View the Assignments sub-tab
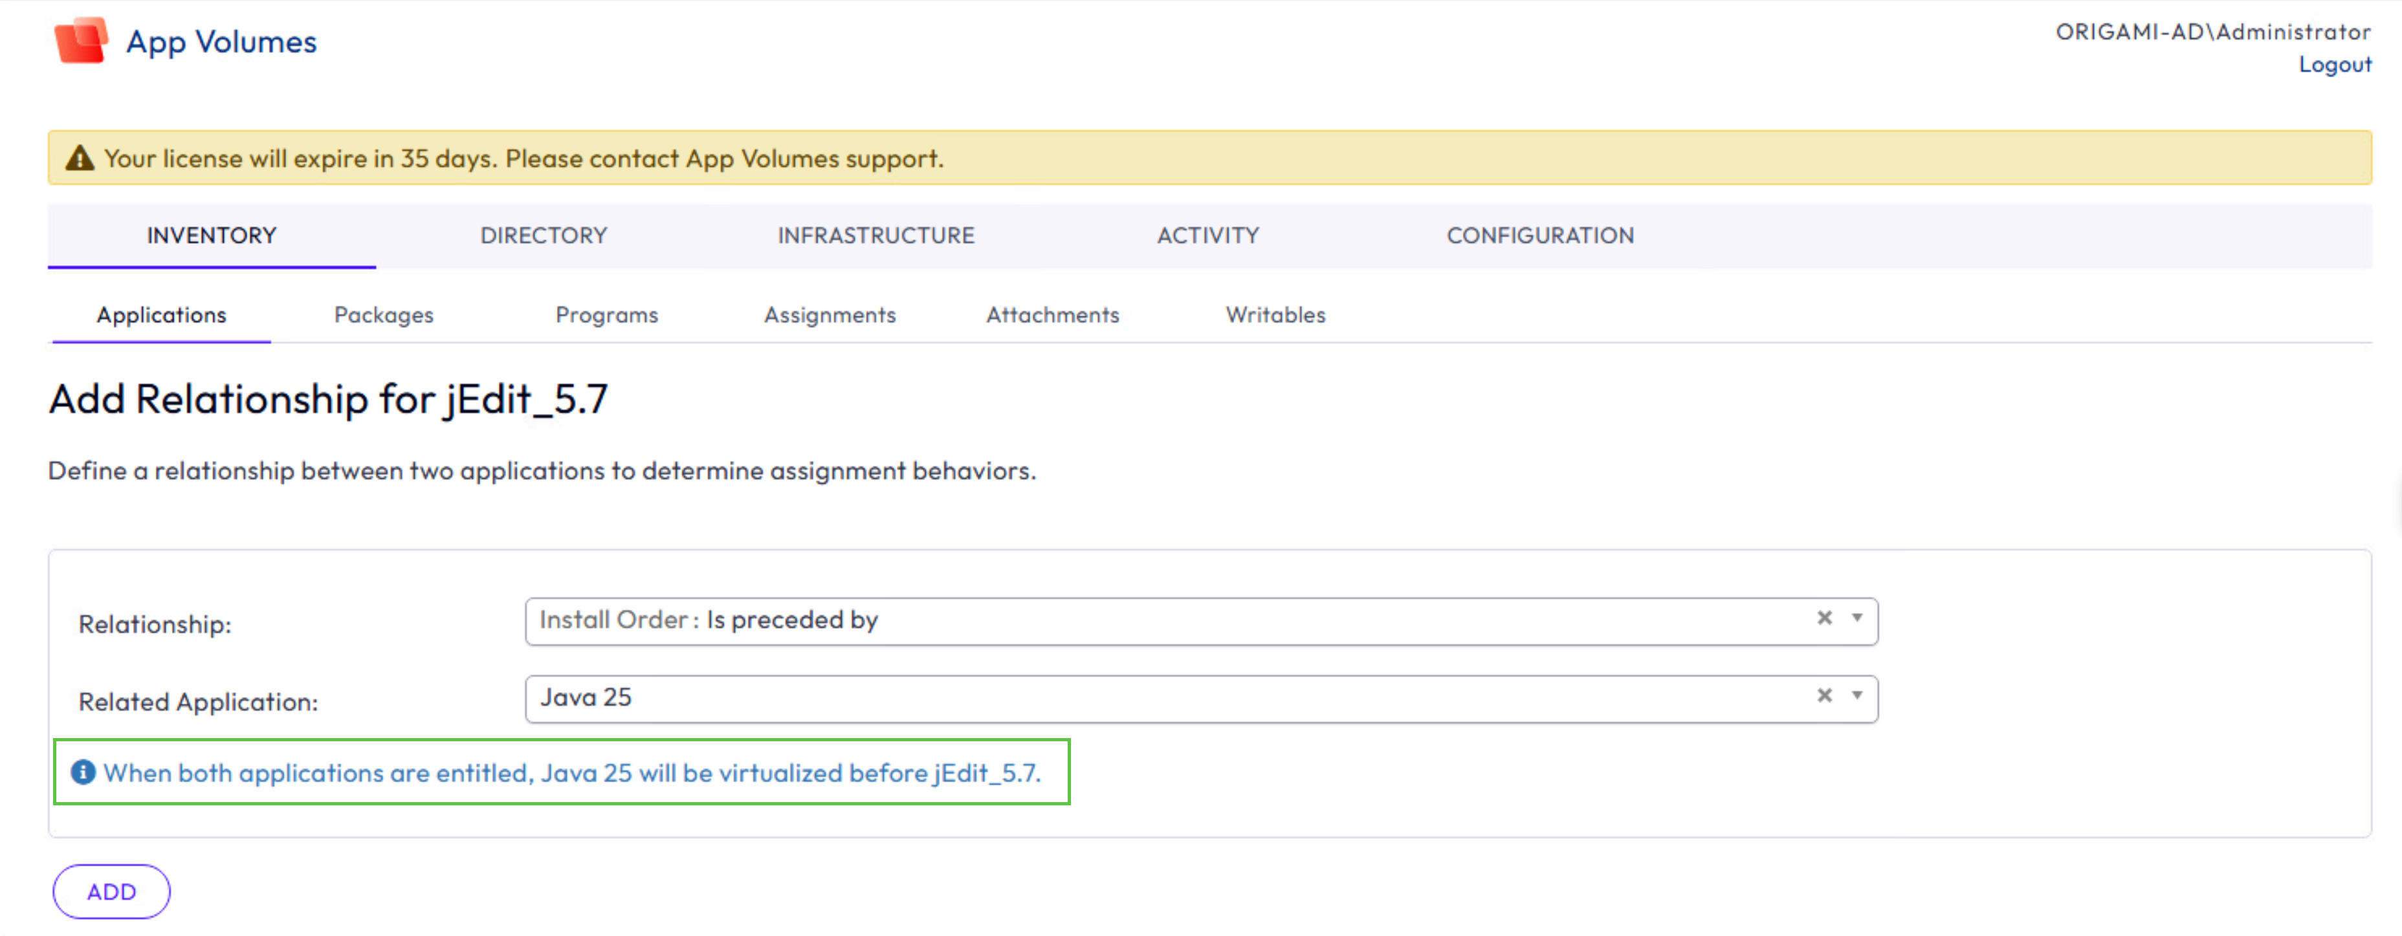This screenshot has width=2402, height=936. [830, 315]
